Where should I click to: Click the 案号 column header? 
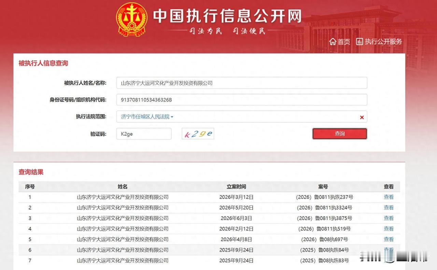[323, 186]
